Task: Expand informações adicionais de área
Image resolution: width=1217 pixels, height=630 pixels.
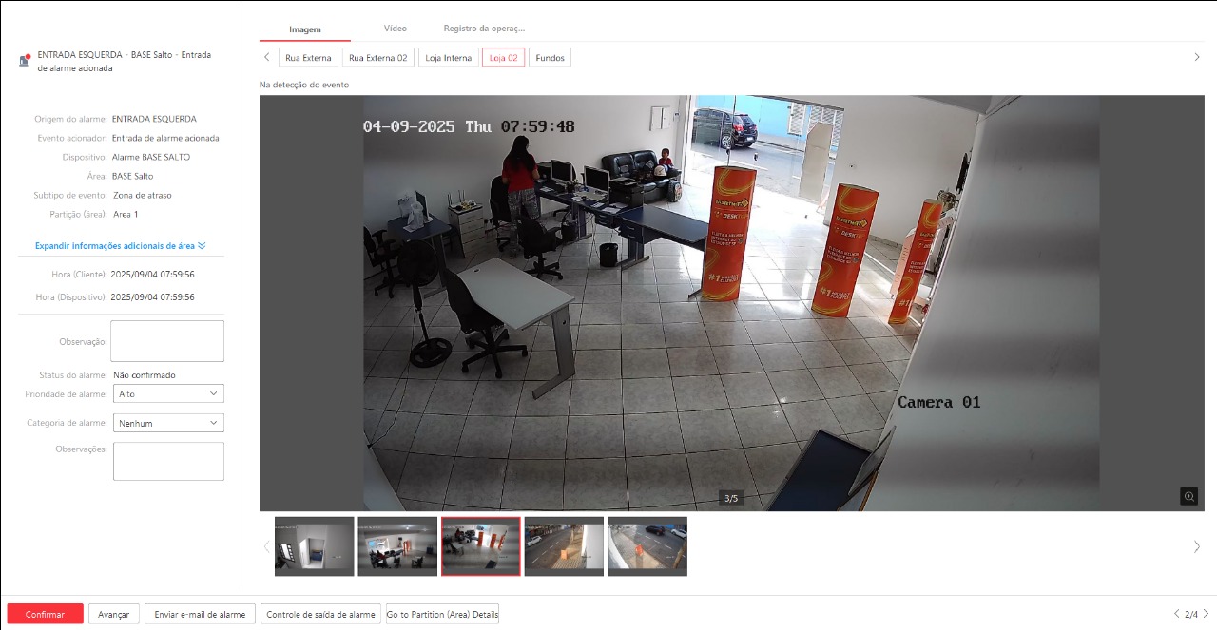Action: (x=120, y=246)
